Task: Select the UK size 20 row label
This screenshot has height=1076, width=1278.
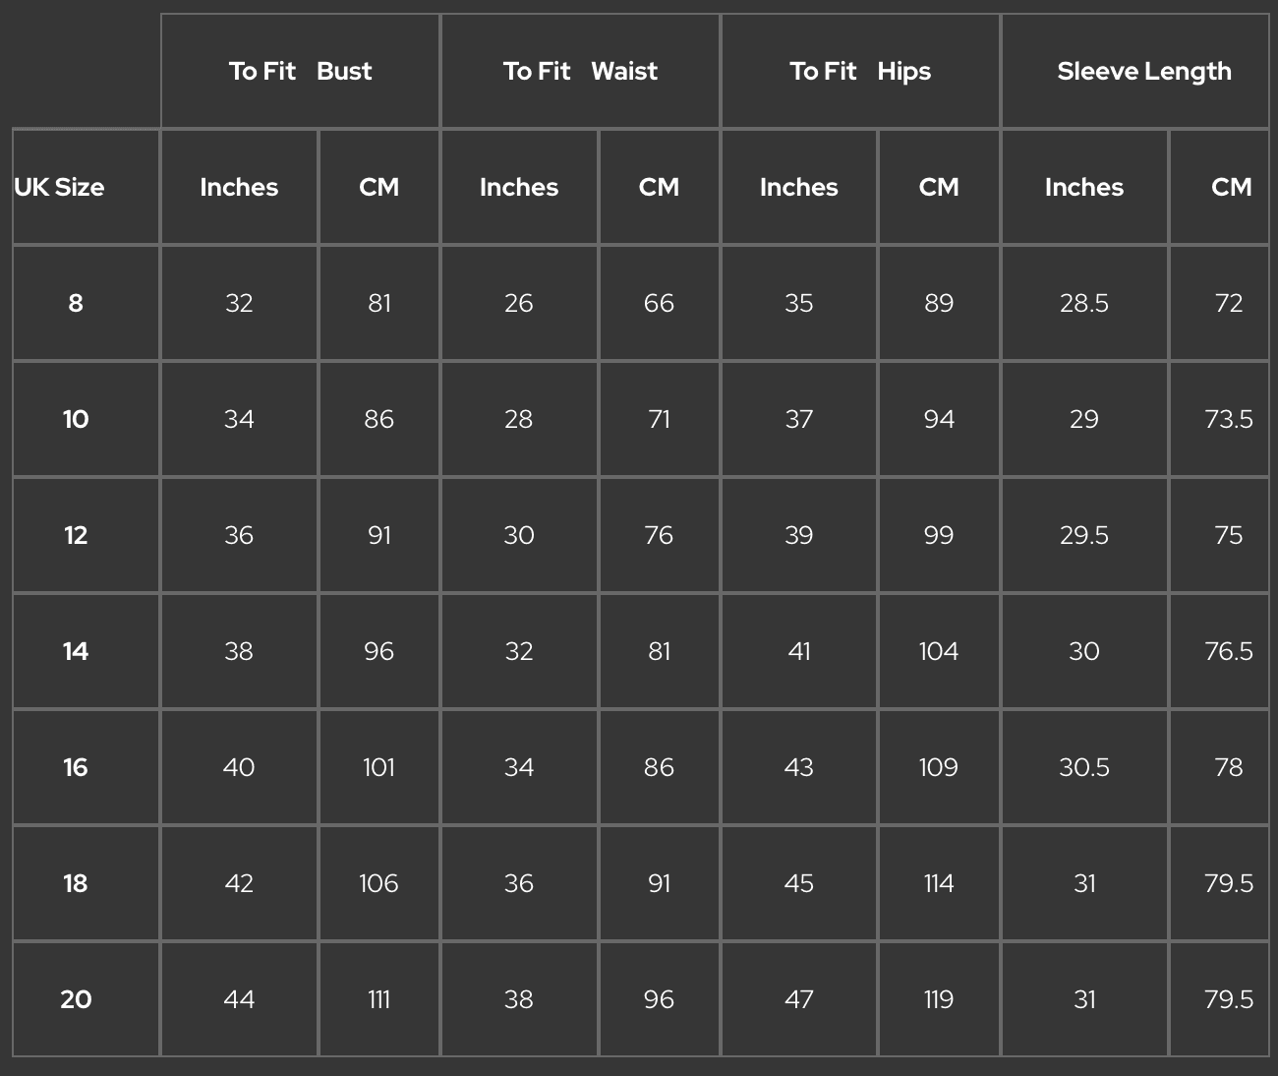Action: 76,999
